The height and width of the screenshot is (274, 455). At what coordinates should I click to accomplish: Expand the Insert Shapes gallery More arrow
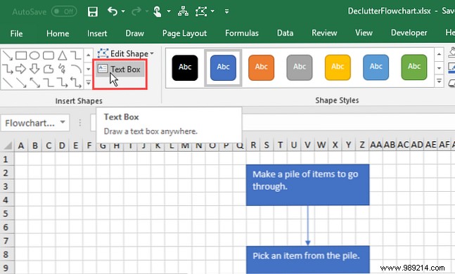(88, 84)
